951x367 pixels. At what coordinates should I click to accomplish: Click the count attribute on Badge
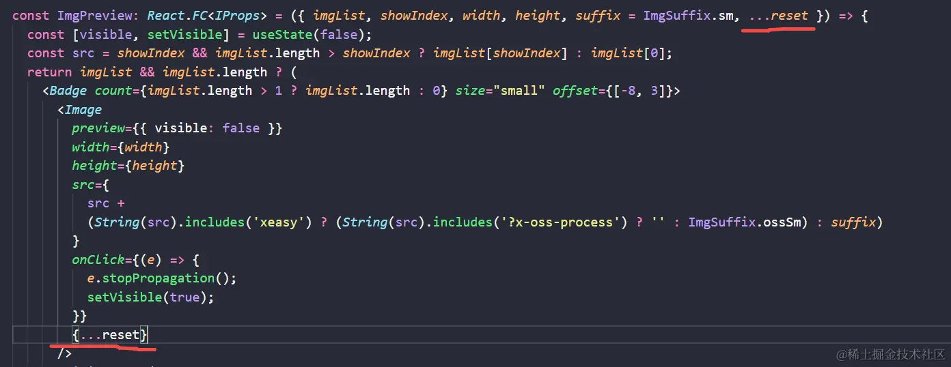[113, 91]
